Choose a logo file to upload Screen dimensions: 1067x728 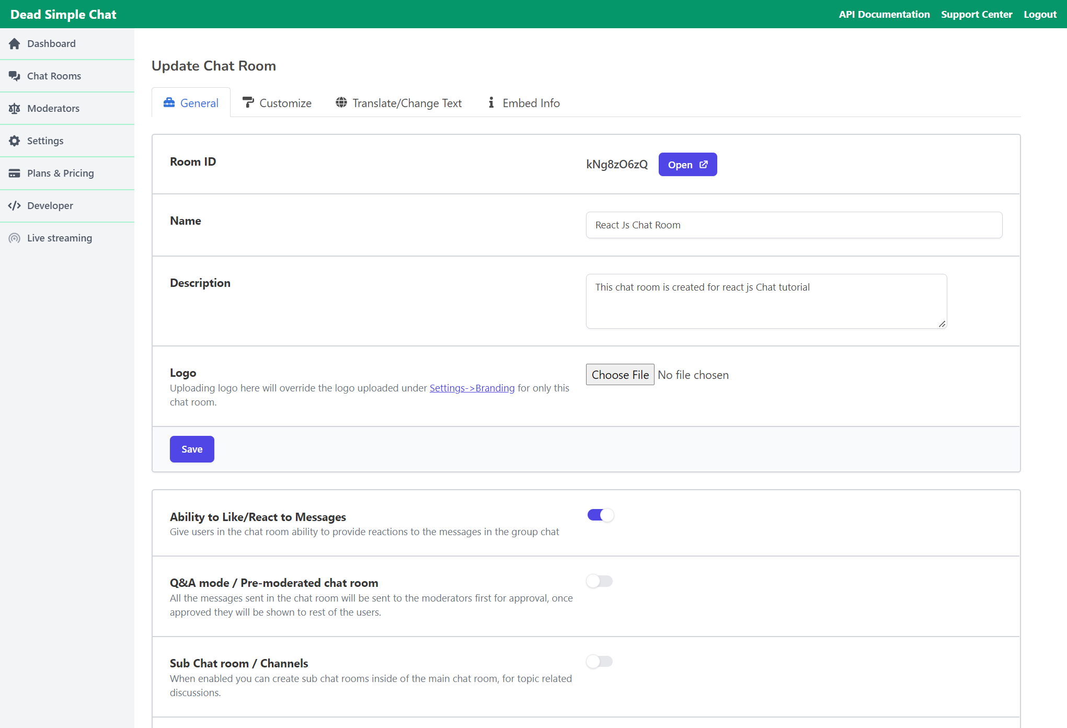pos(619,375)
